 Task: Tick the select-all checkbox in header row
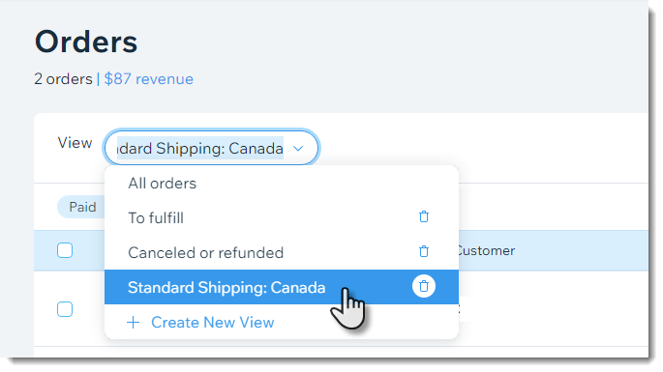pos(65,250)
